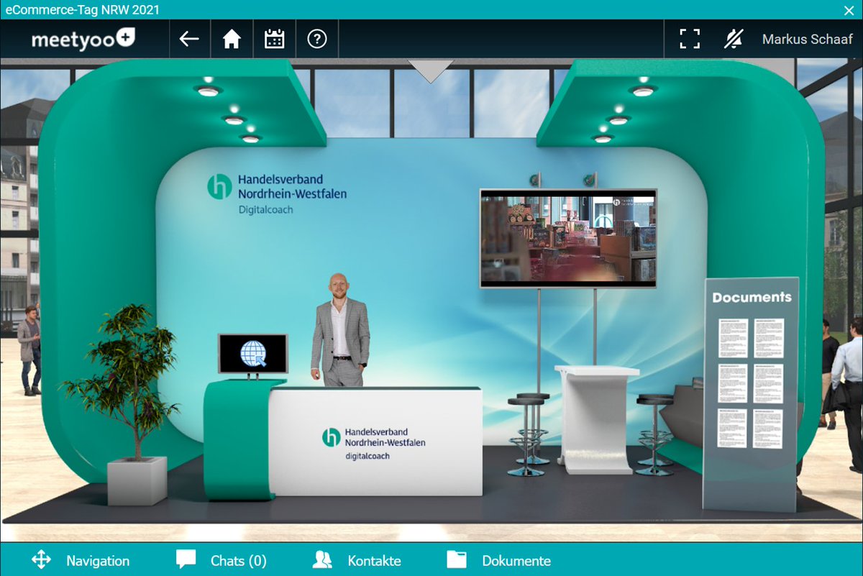Unmute notifications via the crossed bell

point(735,39)
